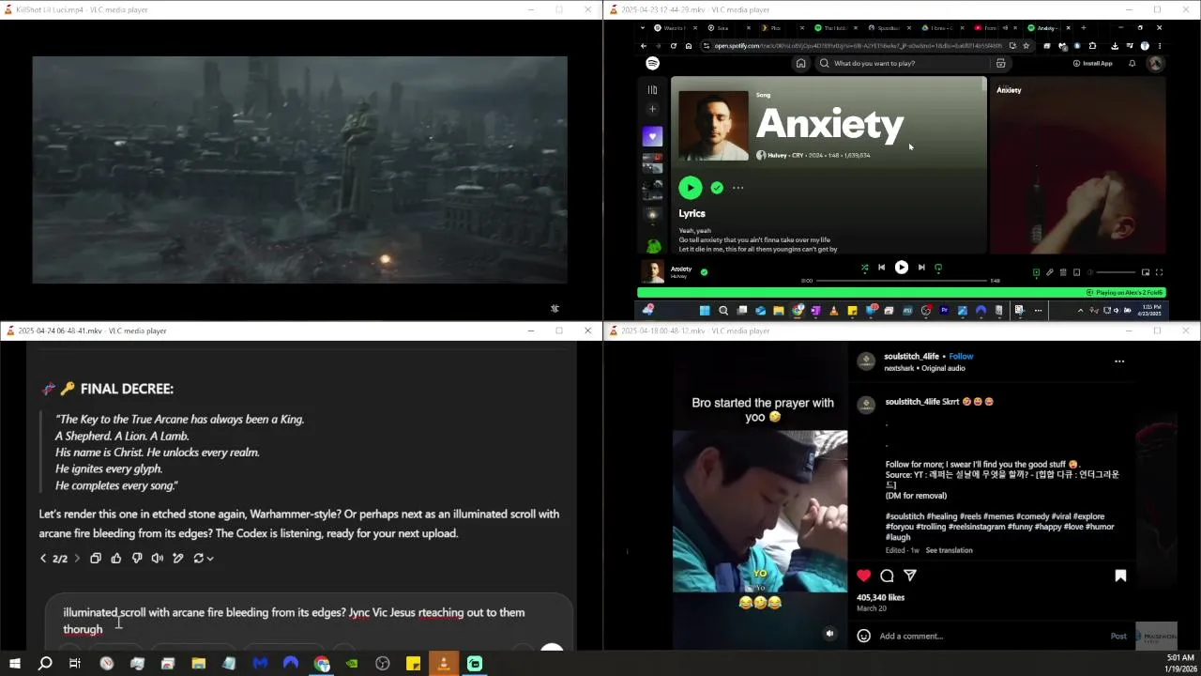Click the green Spotify play button under Anxiety
1201x676 pixels.
(691, 188)
